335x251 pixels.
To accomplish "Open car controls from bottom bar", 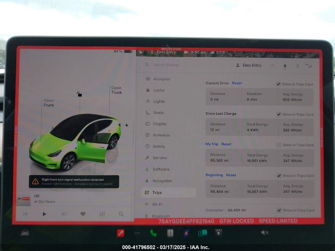I will [25, 233].
